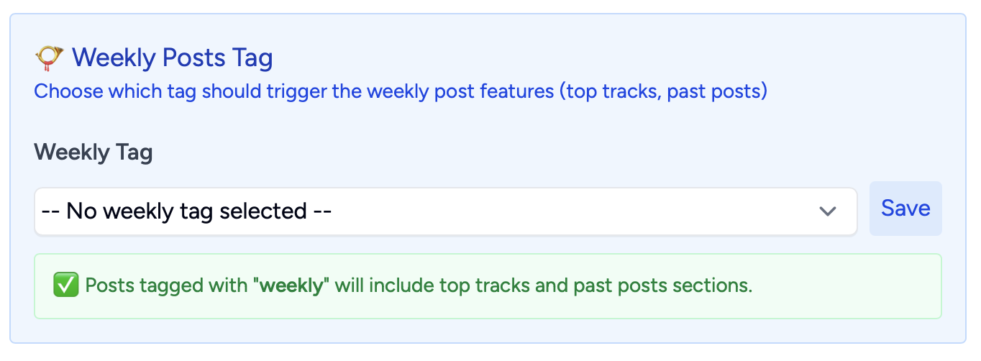Image resolution: width=981 pixels, height=361 pixels.
Task: Click the word "Tag" in the heading
Action: tap(252, 58)
